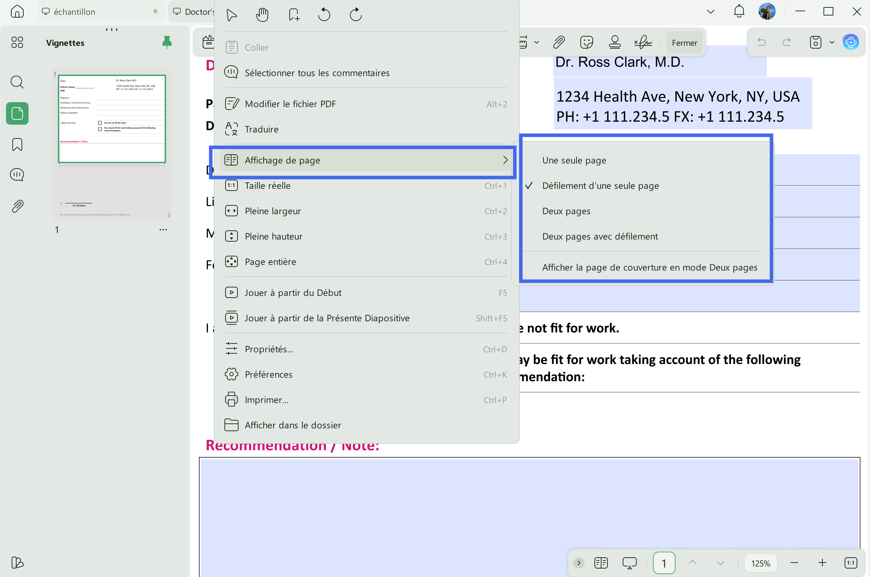Screen dimensions: 870x577
Task: Open the save options dropdown arrow
Action: [832, 43]
